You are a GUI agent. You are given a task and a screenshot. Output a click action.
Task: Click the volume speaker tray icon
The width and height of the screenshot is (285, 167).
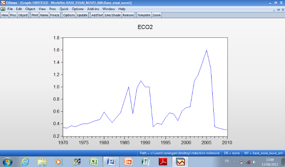pyautogui.click(x=255, y=162)
